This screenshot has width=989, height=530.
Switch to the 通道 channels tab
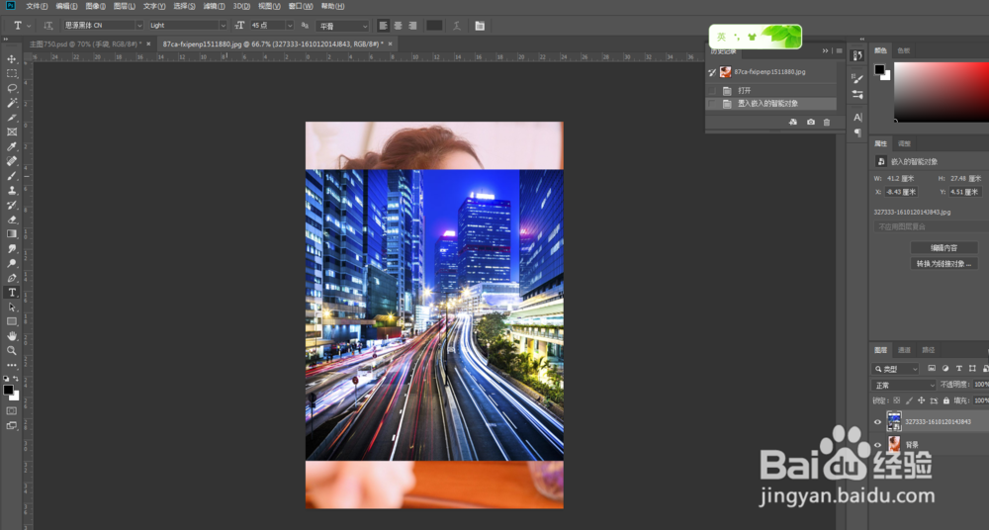coord(904,350)
